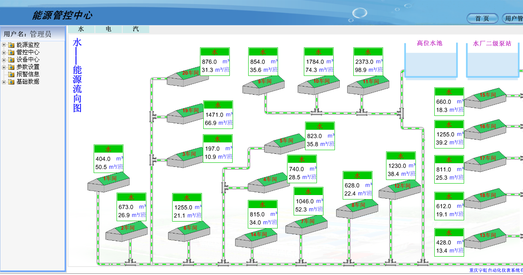Expand the 能源监控 tree node
Image resolution: width=523 pixels, height=275 pixels.
(x=4, y=45)
